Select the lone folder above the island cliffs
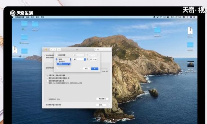The image size is (207, 124). pyautogui.click(x=157, y=30)
